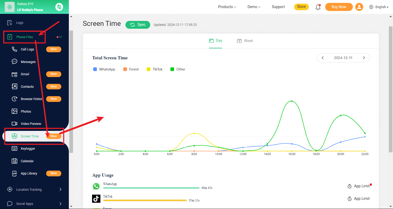Click the sidebar scroll down arrow
Image resolution: width=393 pixels, height=209 pixels.
pos(71,206)
